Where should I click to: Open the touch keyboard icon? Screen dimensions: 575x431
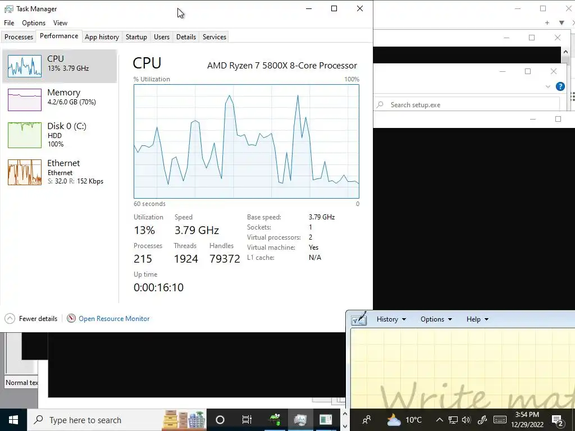tap(500, 420)
